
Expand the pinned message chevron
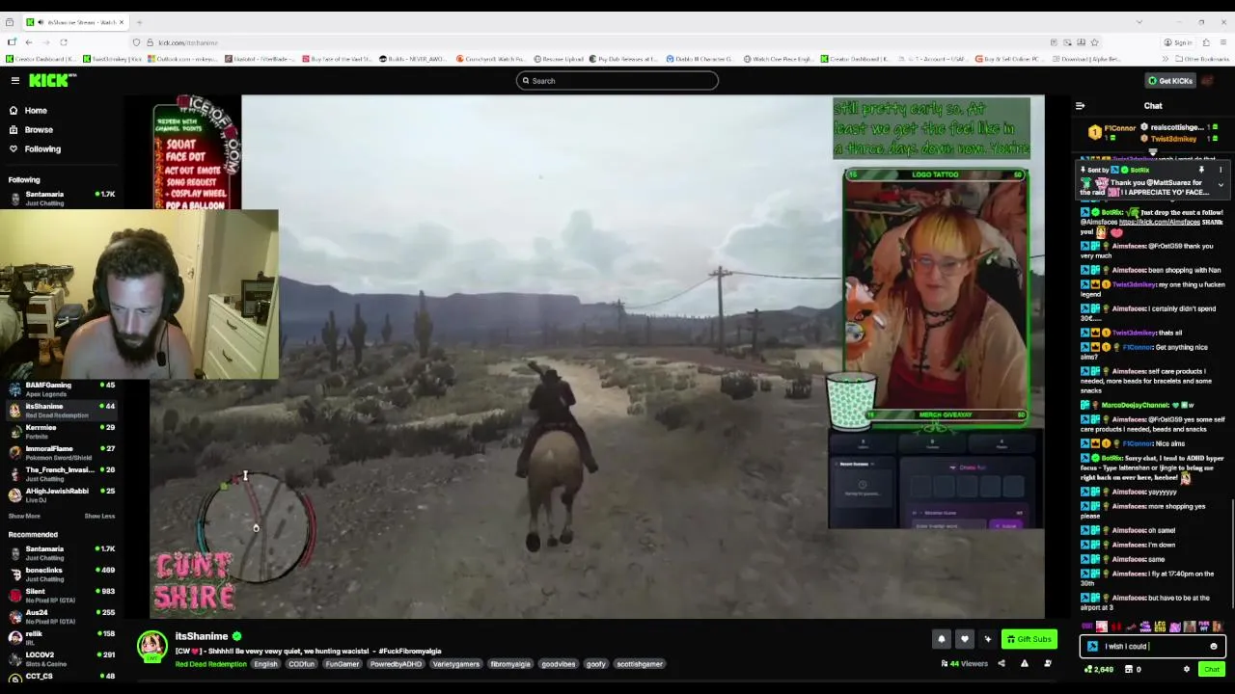coord(1221,184)
